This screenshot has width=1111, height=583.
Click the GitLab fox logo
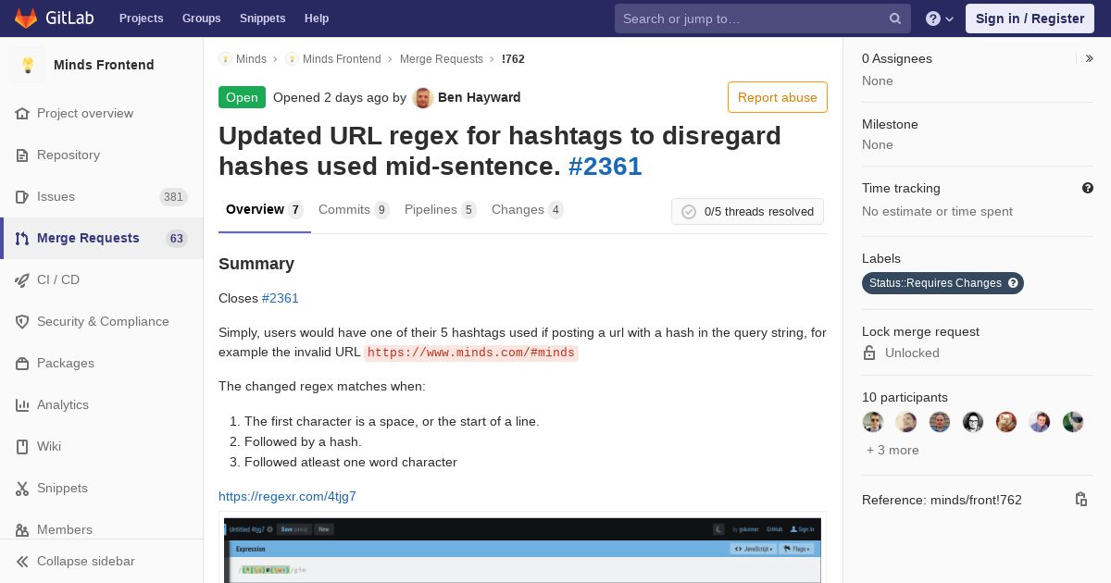[26, 18]
